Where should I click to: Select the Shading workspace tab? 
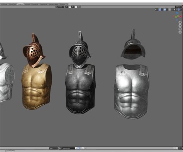coord(20,4)
